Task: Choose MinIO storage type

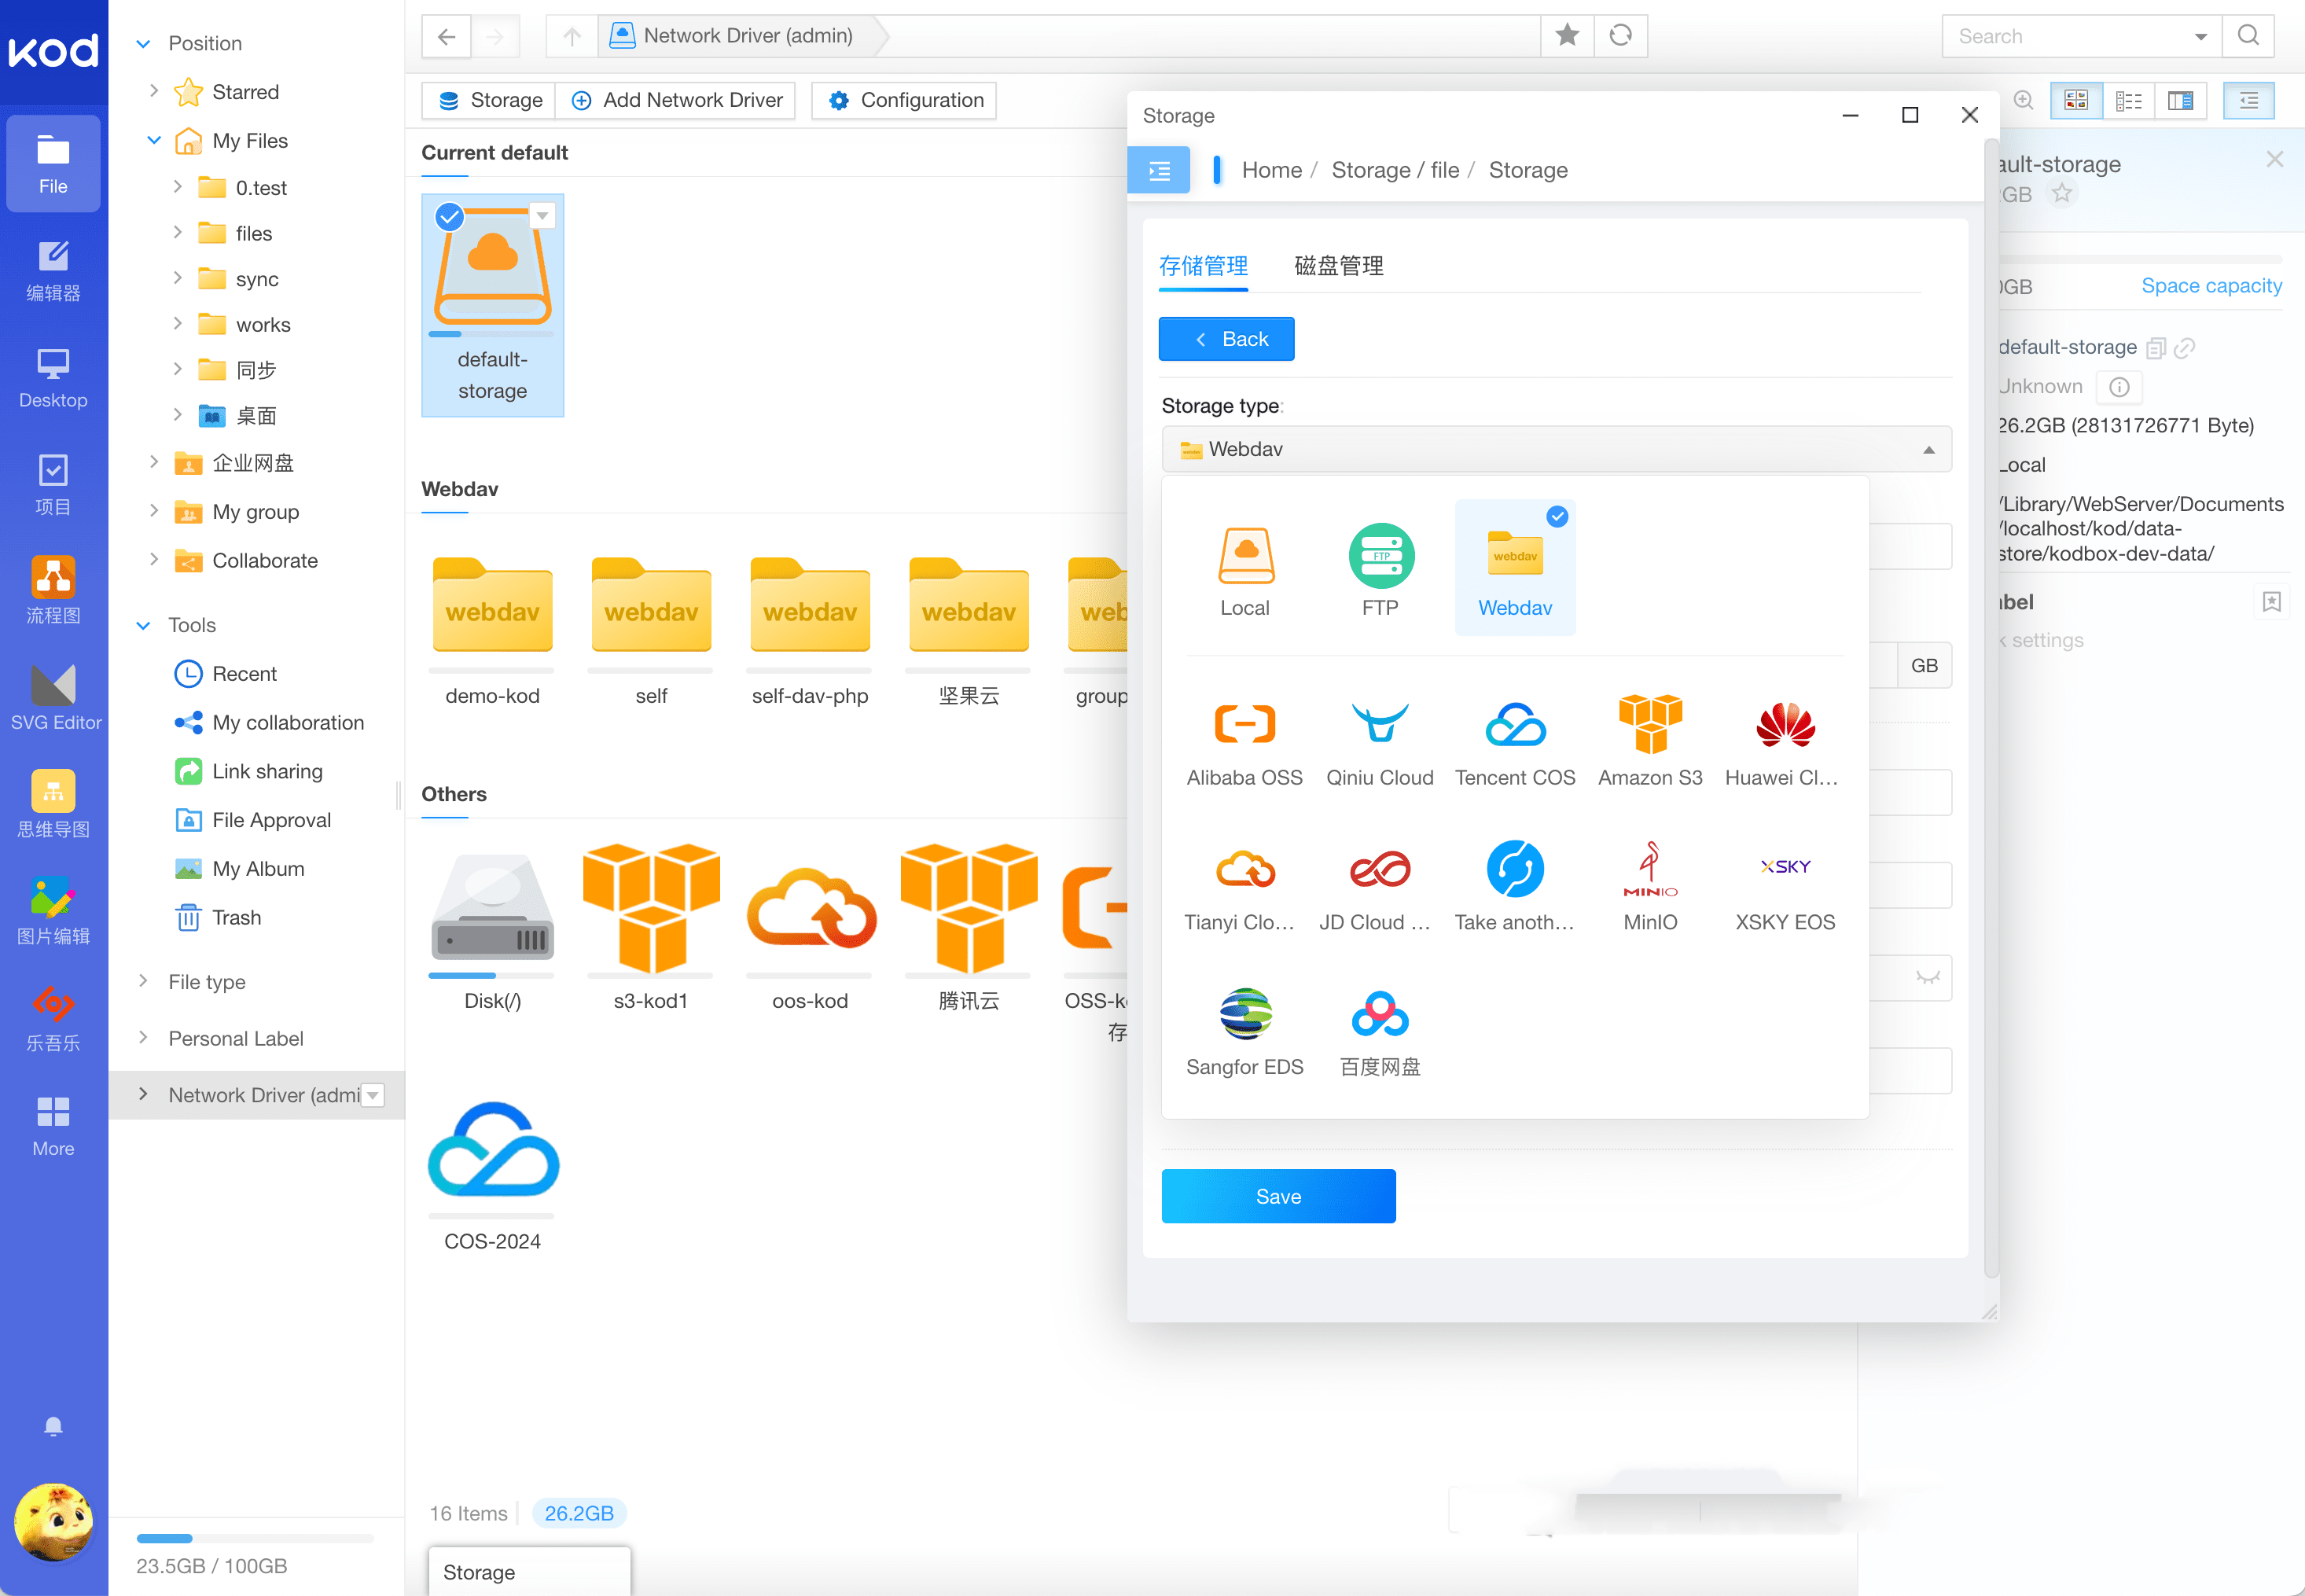Action: coord(1649,886)
